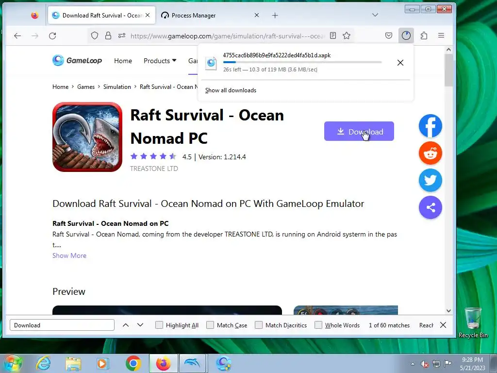Screen dimensions: 497x373
Task: Click Show all downloads
Action: (x=231, y=90)
